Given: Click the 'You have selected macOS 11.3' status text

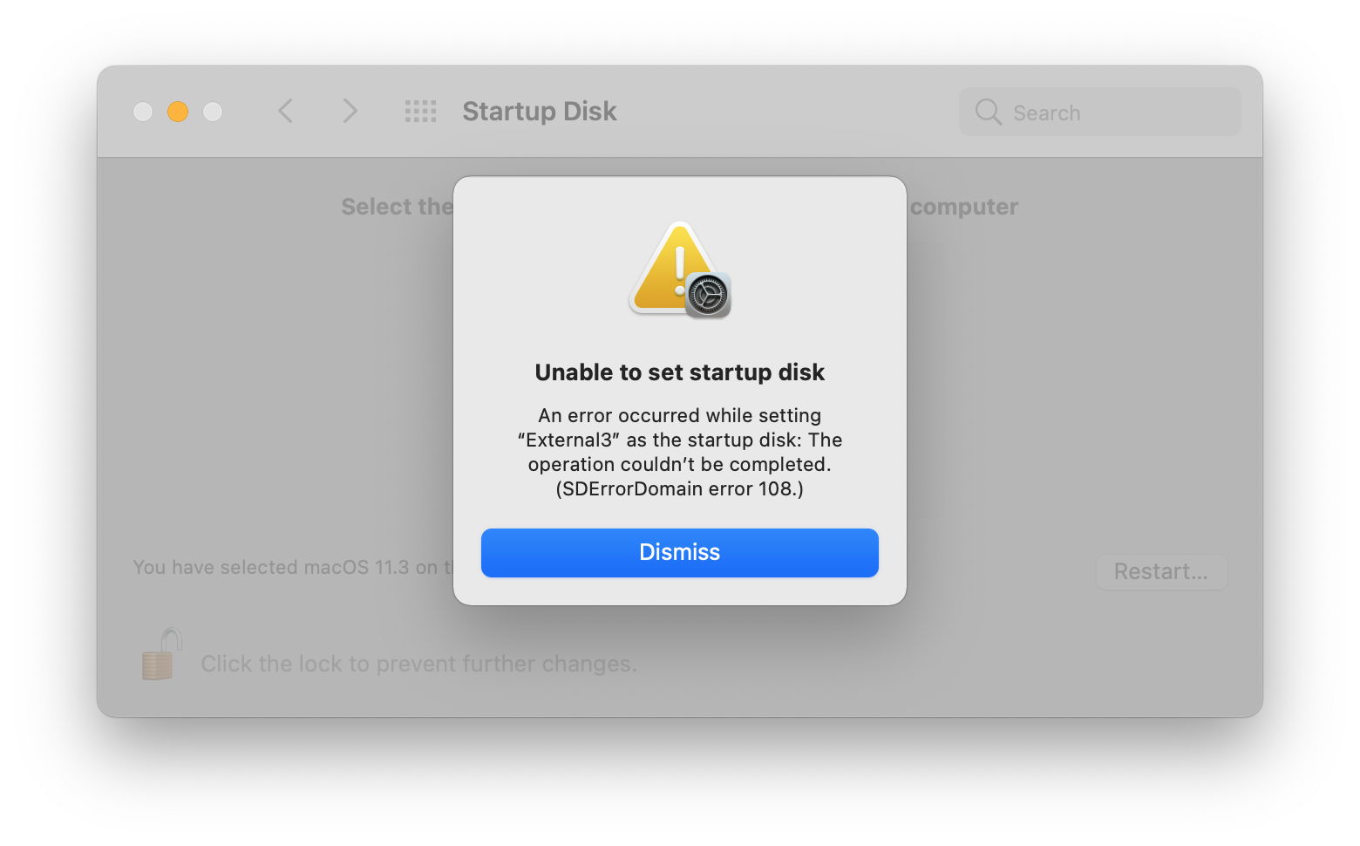Looking at the screenshot, I should 288,567.
